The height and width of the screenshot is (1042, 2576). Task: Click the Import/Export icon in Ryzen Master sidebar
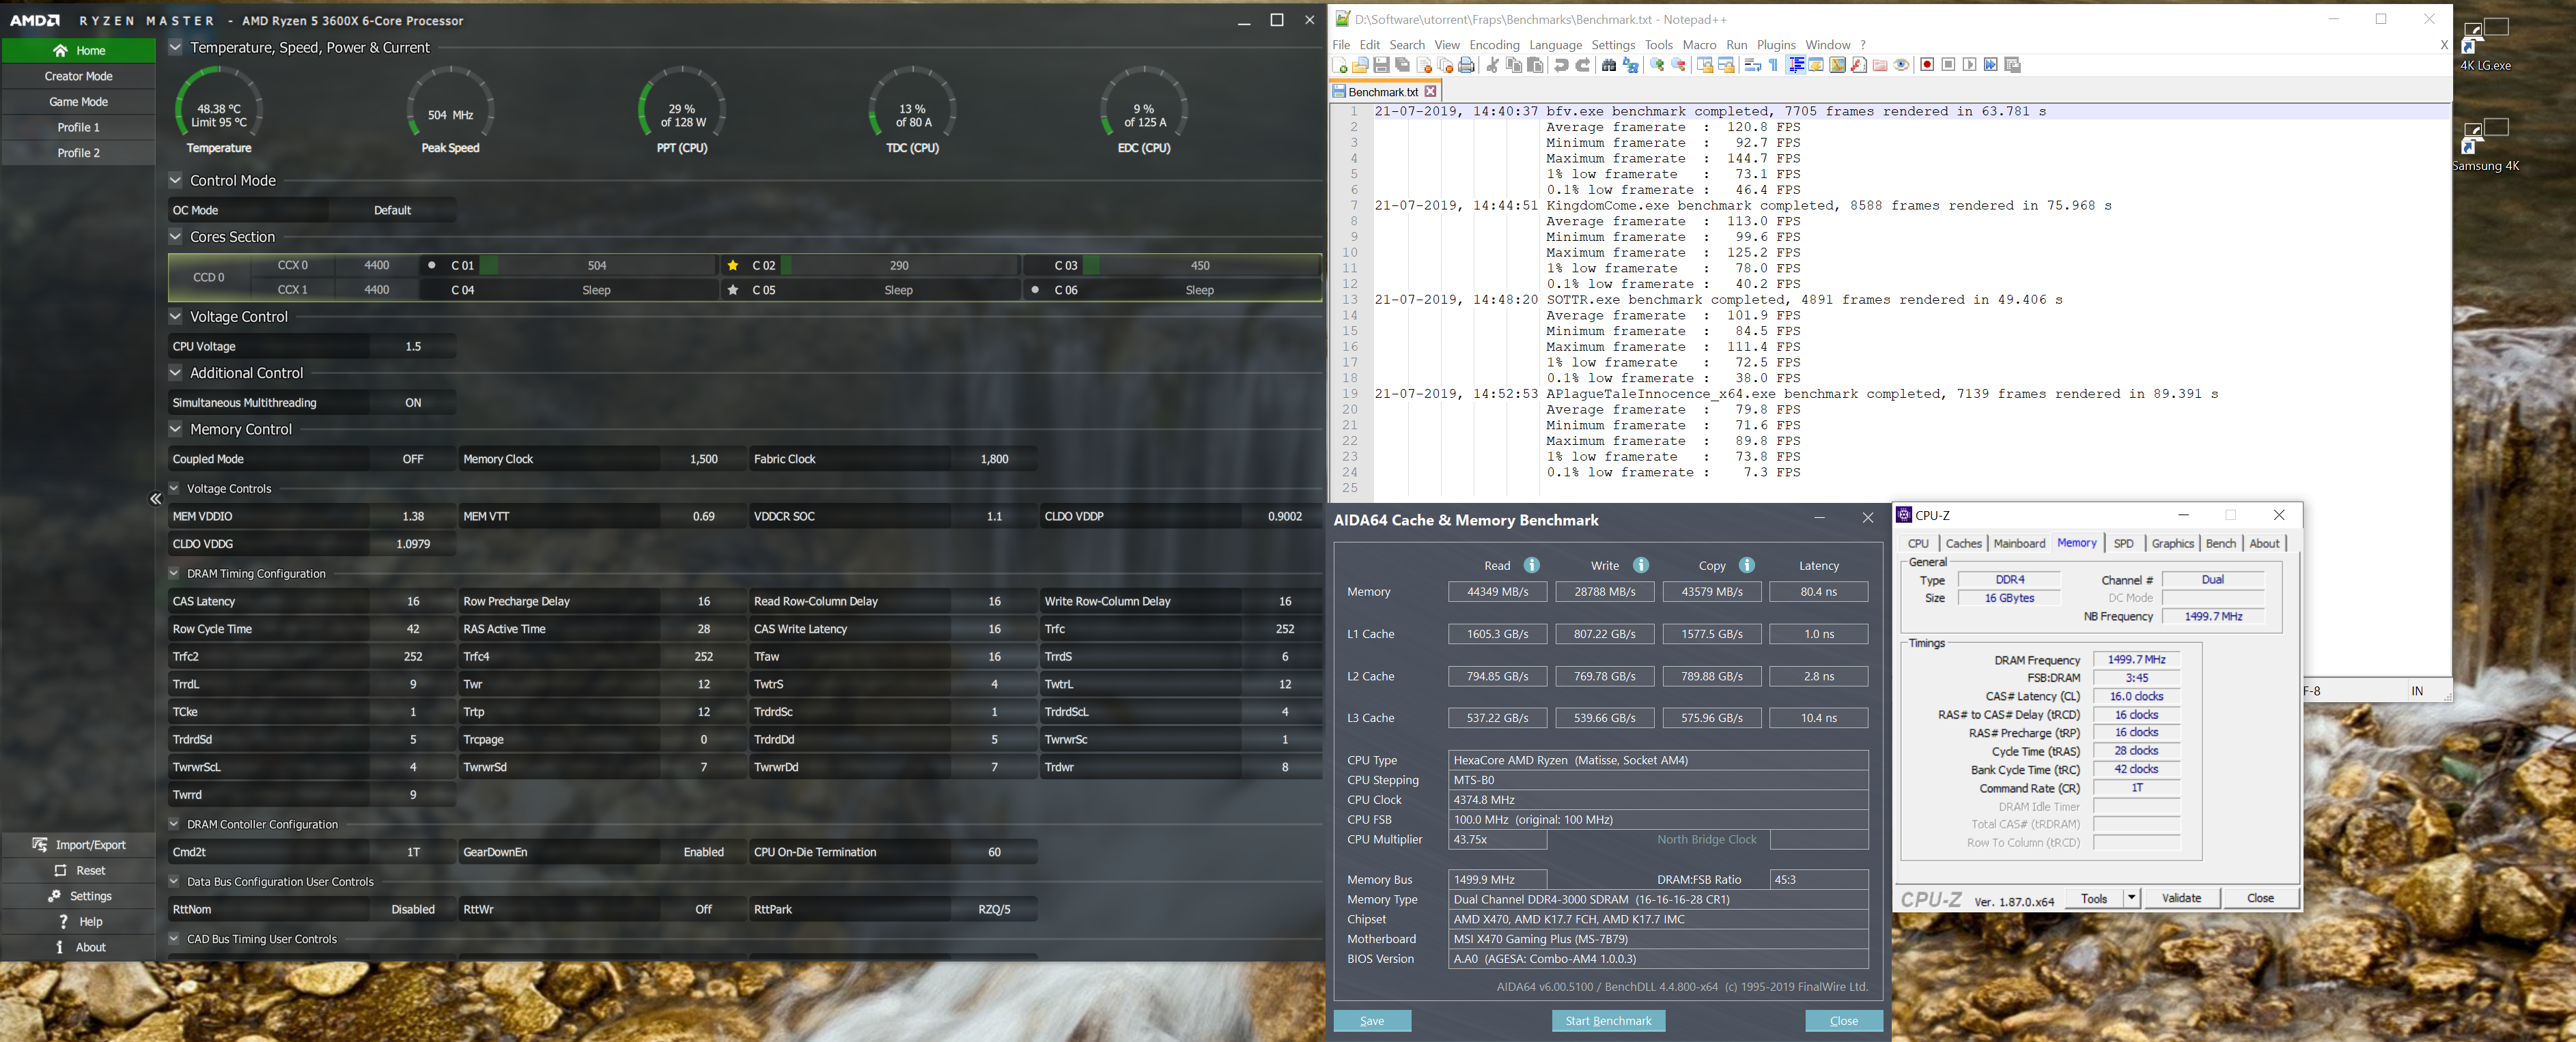click(40, 845)
